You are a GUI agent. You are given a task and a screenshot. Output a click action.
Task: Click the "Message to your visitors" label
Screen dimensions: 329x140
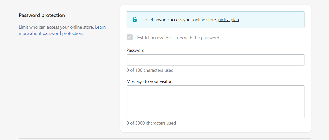(150, 81)
